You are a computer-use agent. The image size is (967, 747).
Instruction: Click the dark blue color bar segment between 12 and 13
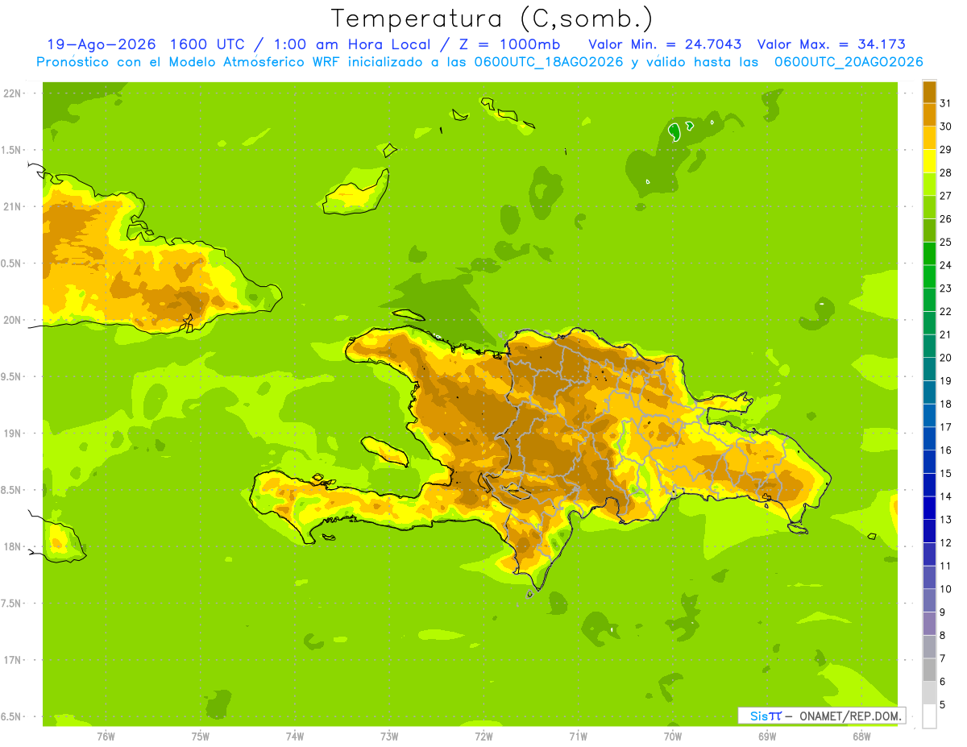pos(929,532)
